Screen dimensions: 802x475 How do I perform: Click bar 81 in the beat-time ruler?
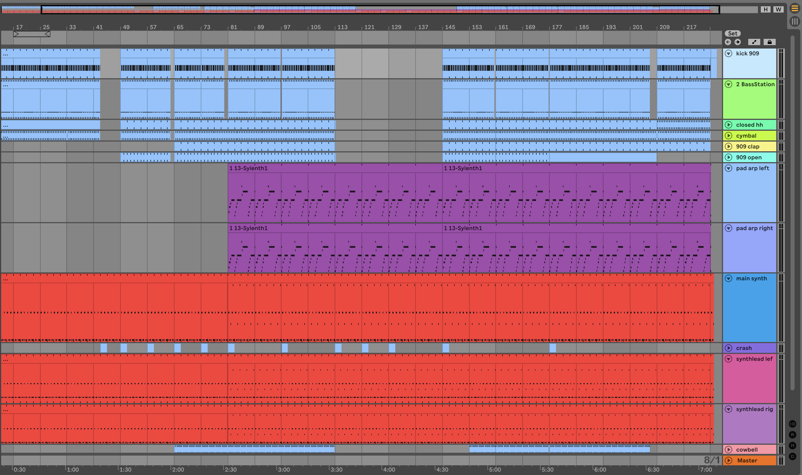[234, 27]
